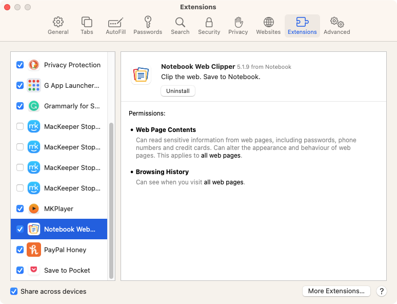
Task: Open help with the question mark button
Action: pyautogui.click(x=381, y=291)
